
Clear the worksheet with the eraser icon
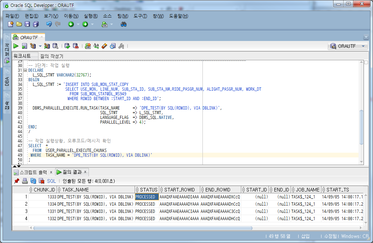pos(104,46)
